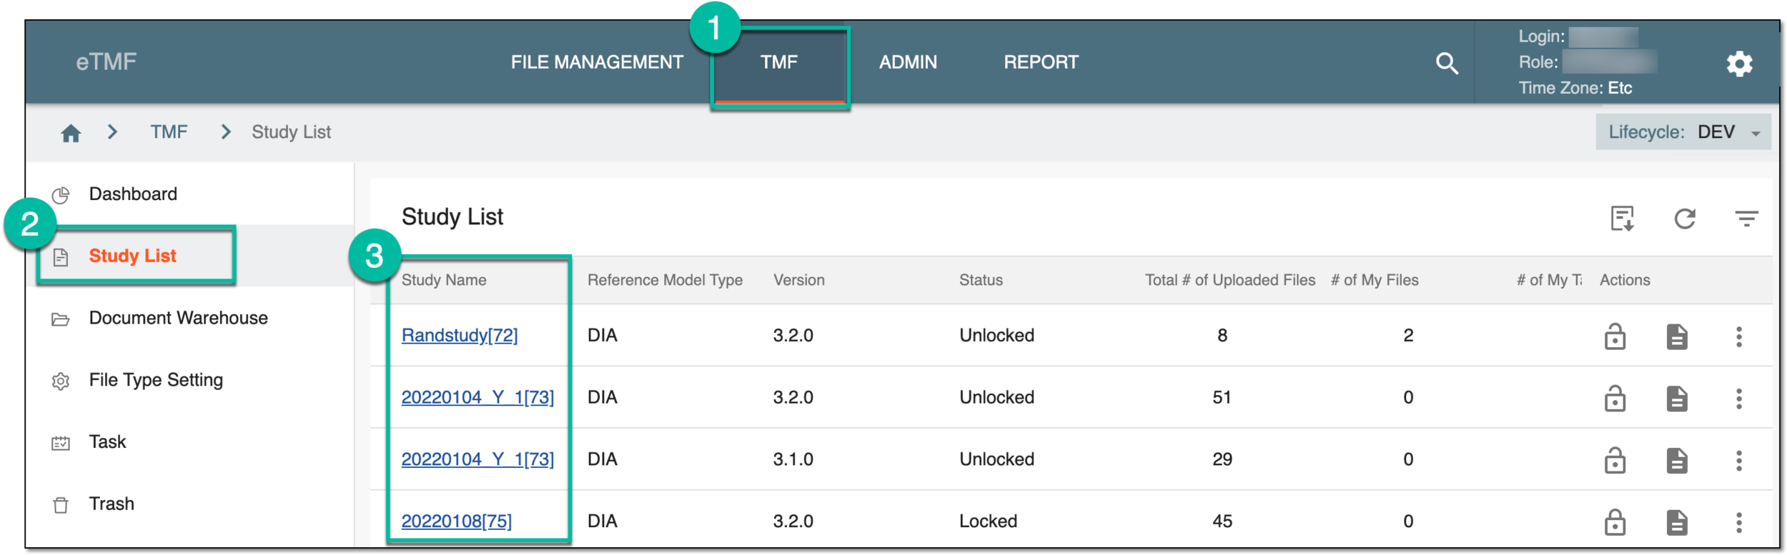The height and width of the screenshot is (555, 1787).
Task: Click Study List text in breadcrumb
Action: point(291,132)
